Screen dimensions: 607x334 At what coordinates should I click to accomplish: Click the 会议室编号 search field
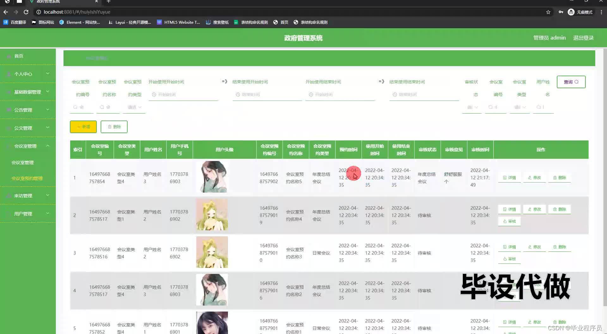(495, 107)
